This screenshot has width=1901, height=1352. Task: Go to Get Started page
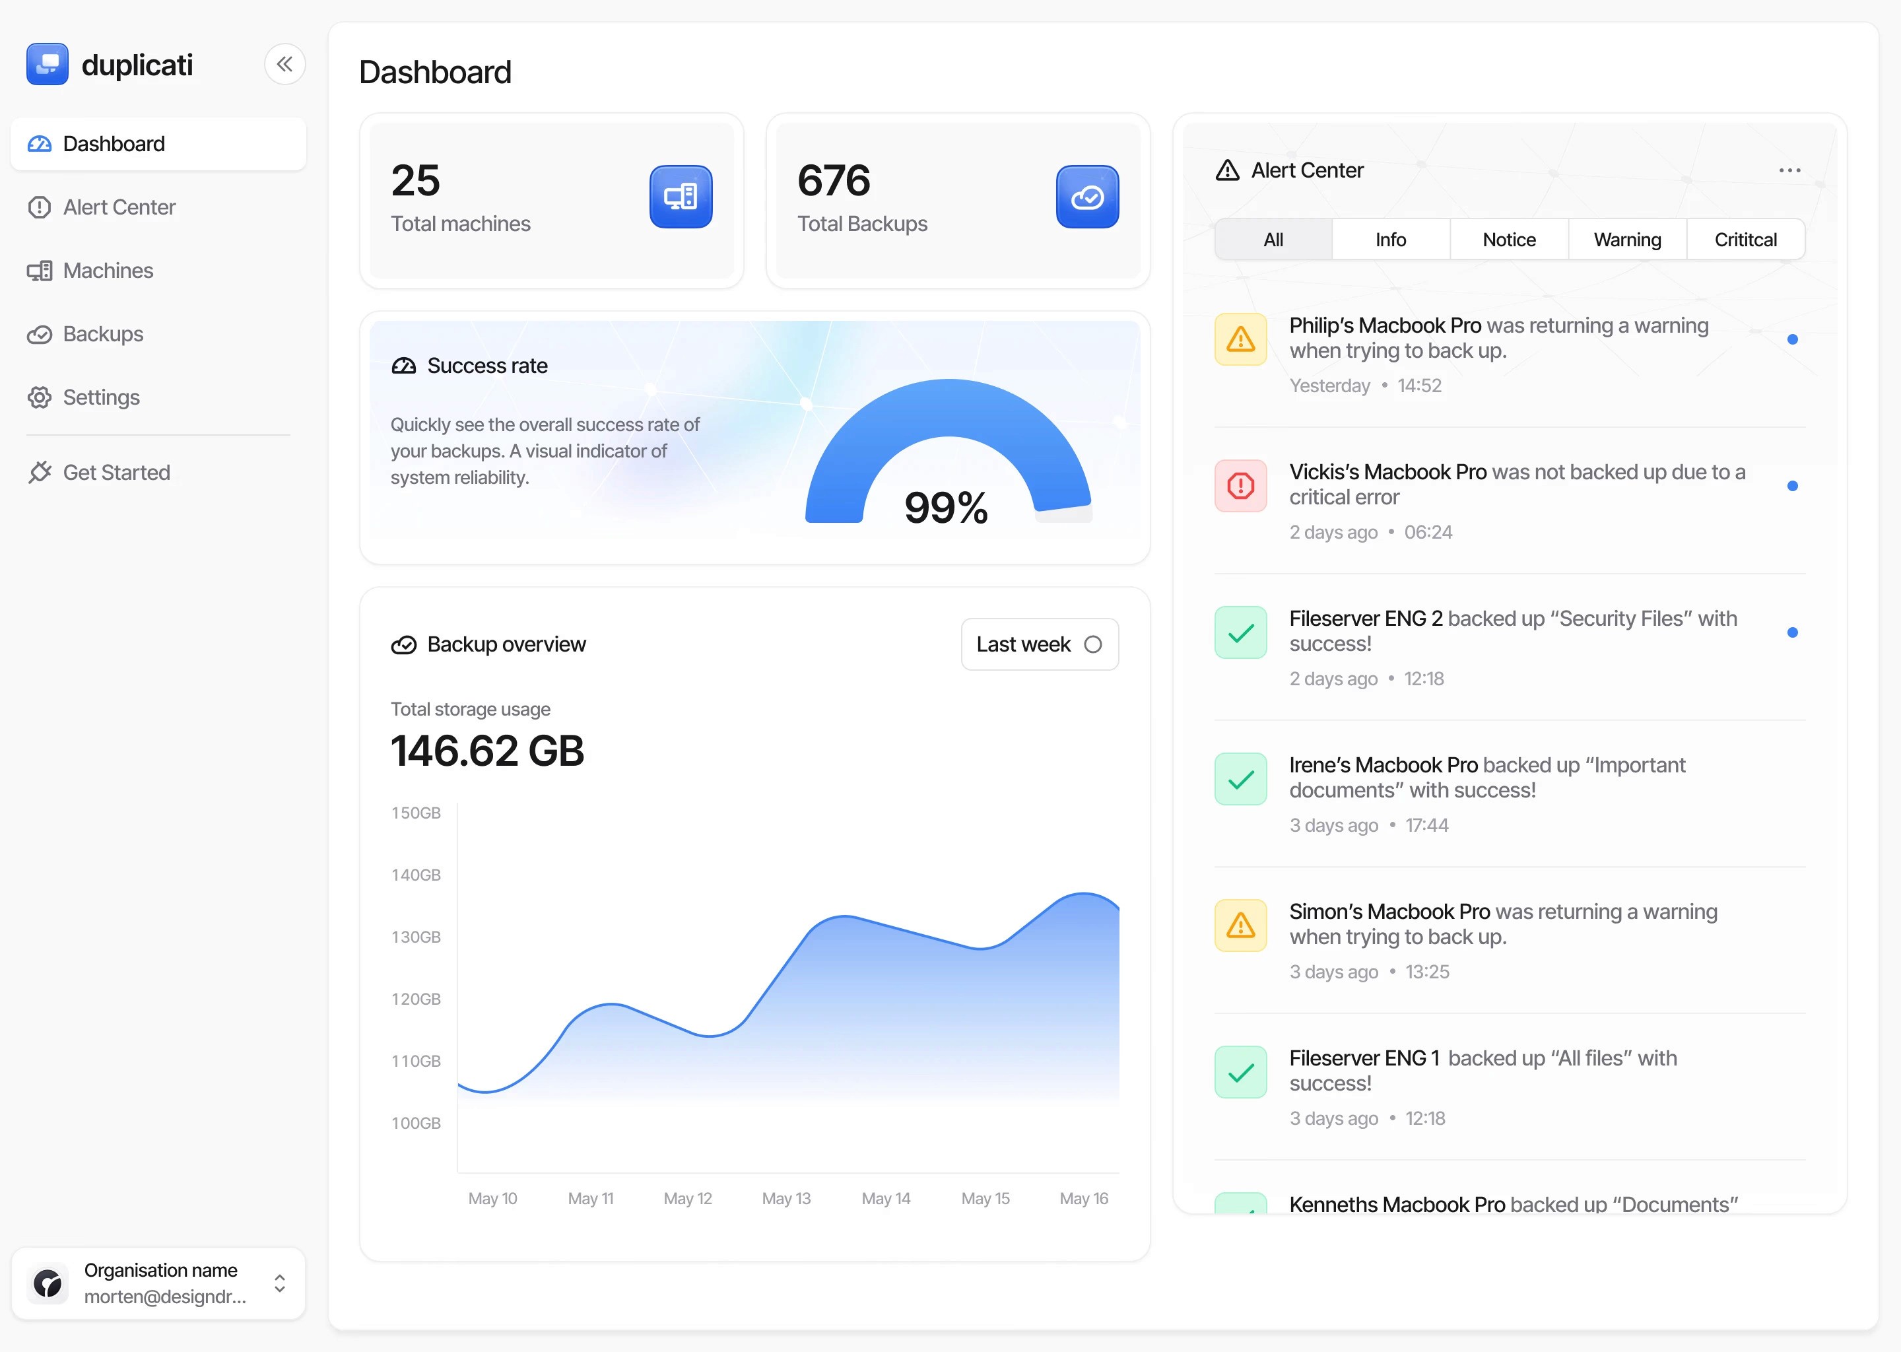(x=116, y=472)
